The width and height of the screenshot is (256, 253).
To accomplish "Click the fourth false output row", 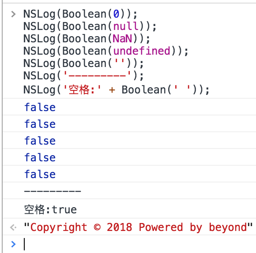I will 129,157.
